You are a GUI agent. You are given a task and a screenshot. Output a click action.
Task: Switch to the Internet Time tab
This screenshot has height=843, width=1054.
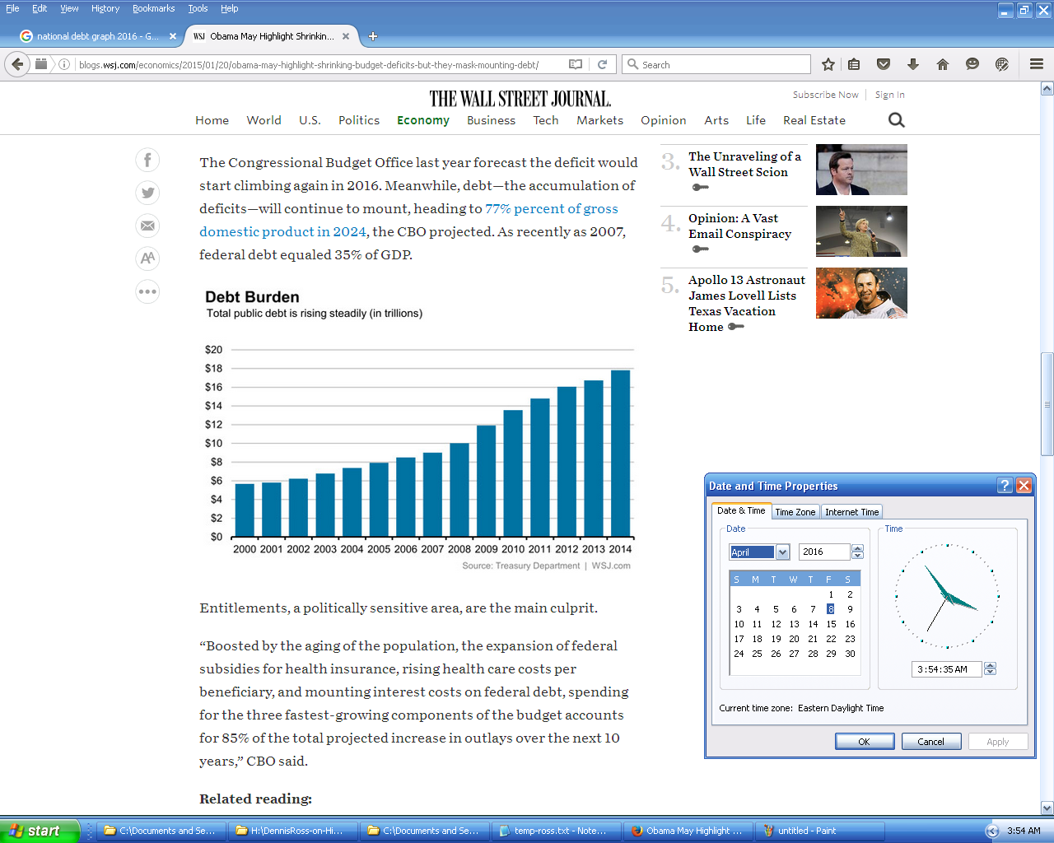coord(852,512)
